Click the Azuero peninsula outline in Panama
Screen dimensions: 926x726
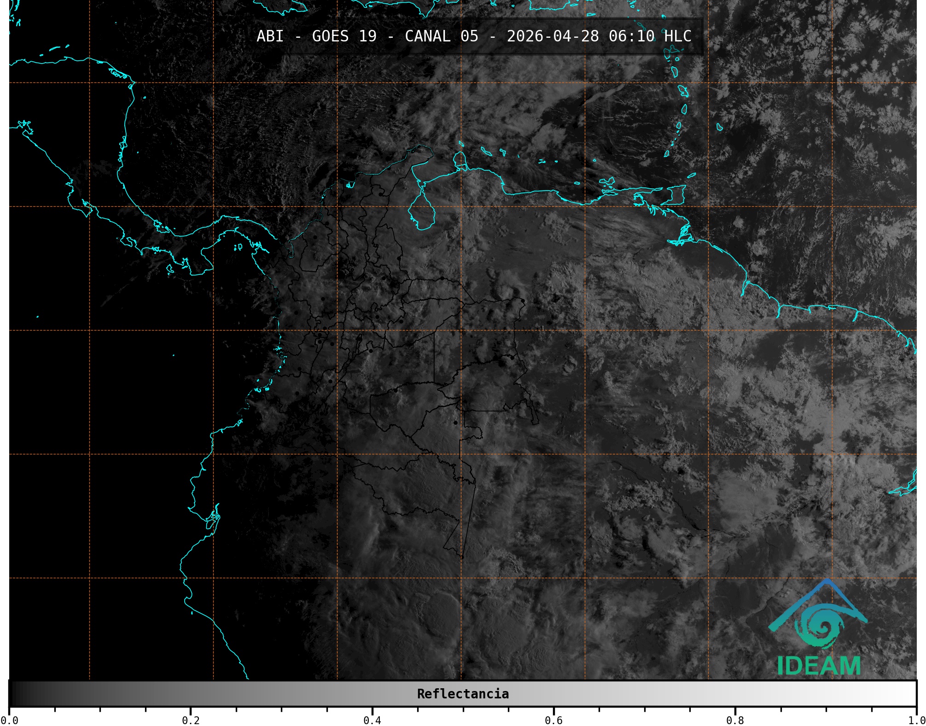point(201,265)
